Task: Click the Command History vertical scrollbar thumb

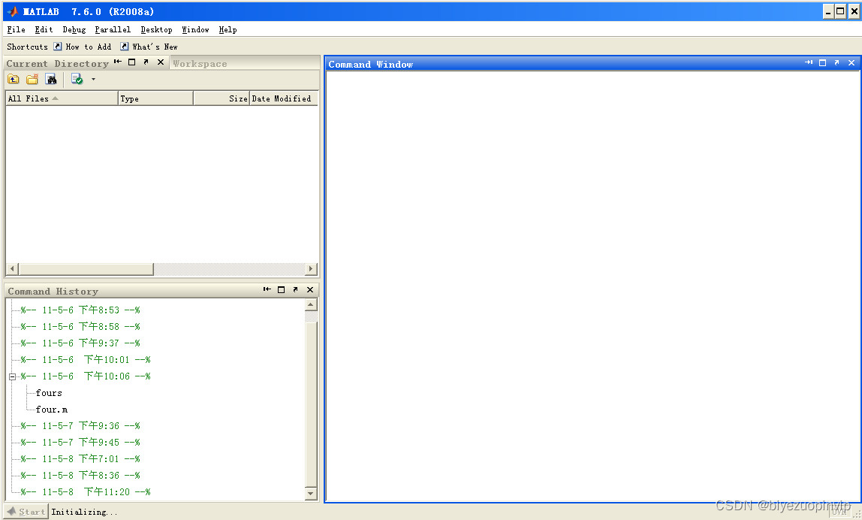Action: (311, 404)
